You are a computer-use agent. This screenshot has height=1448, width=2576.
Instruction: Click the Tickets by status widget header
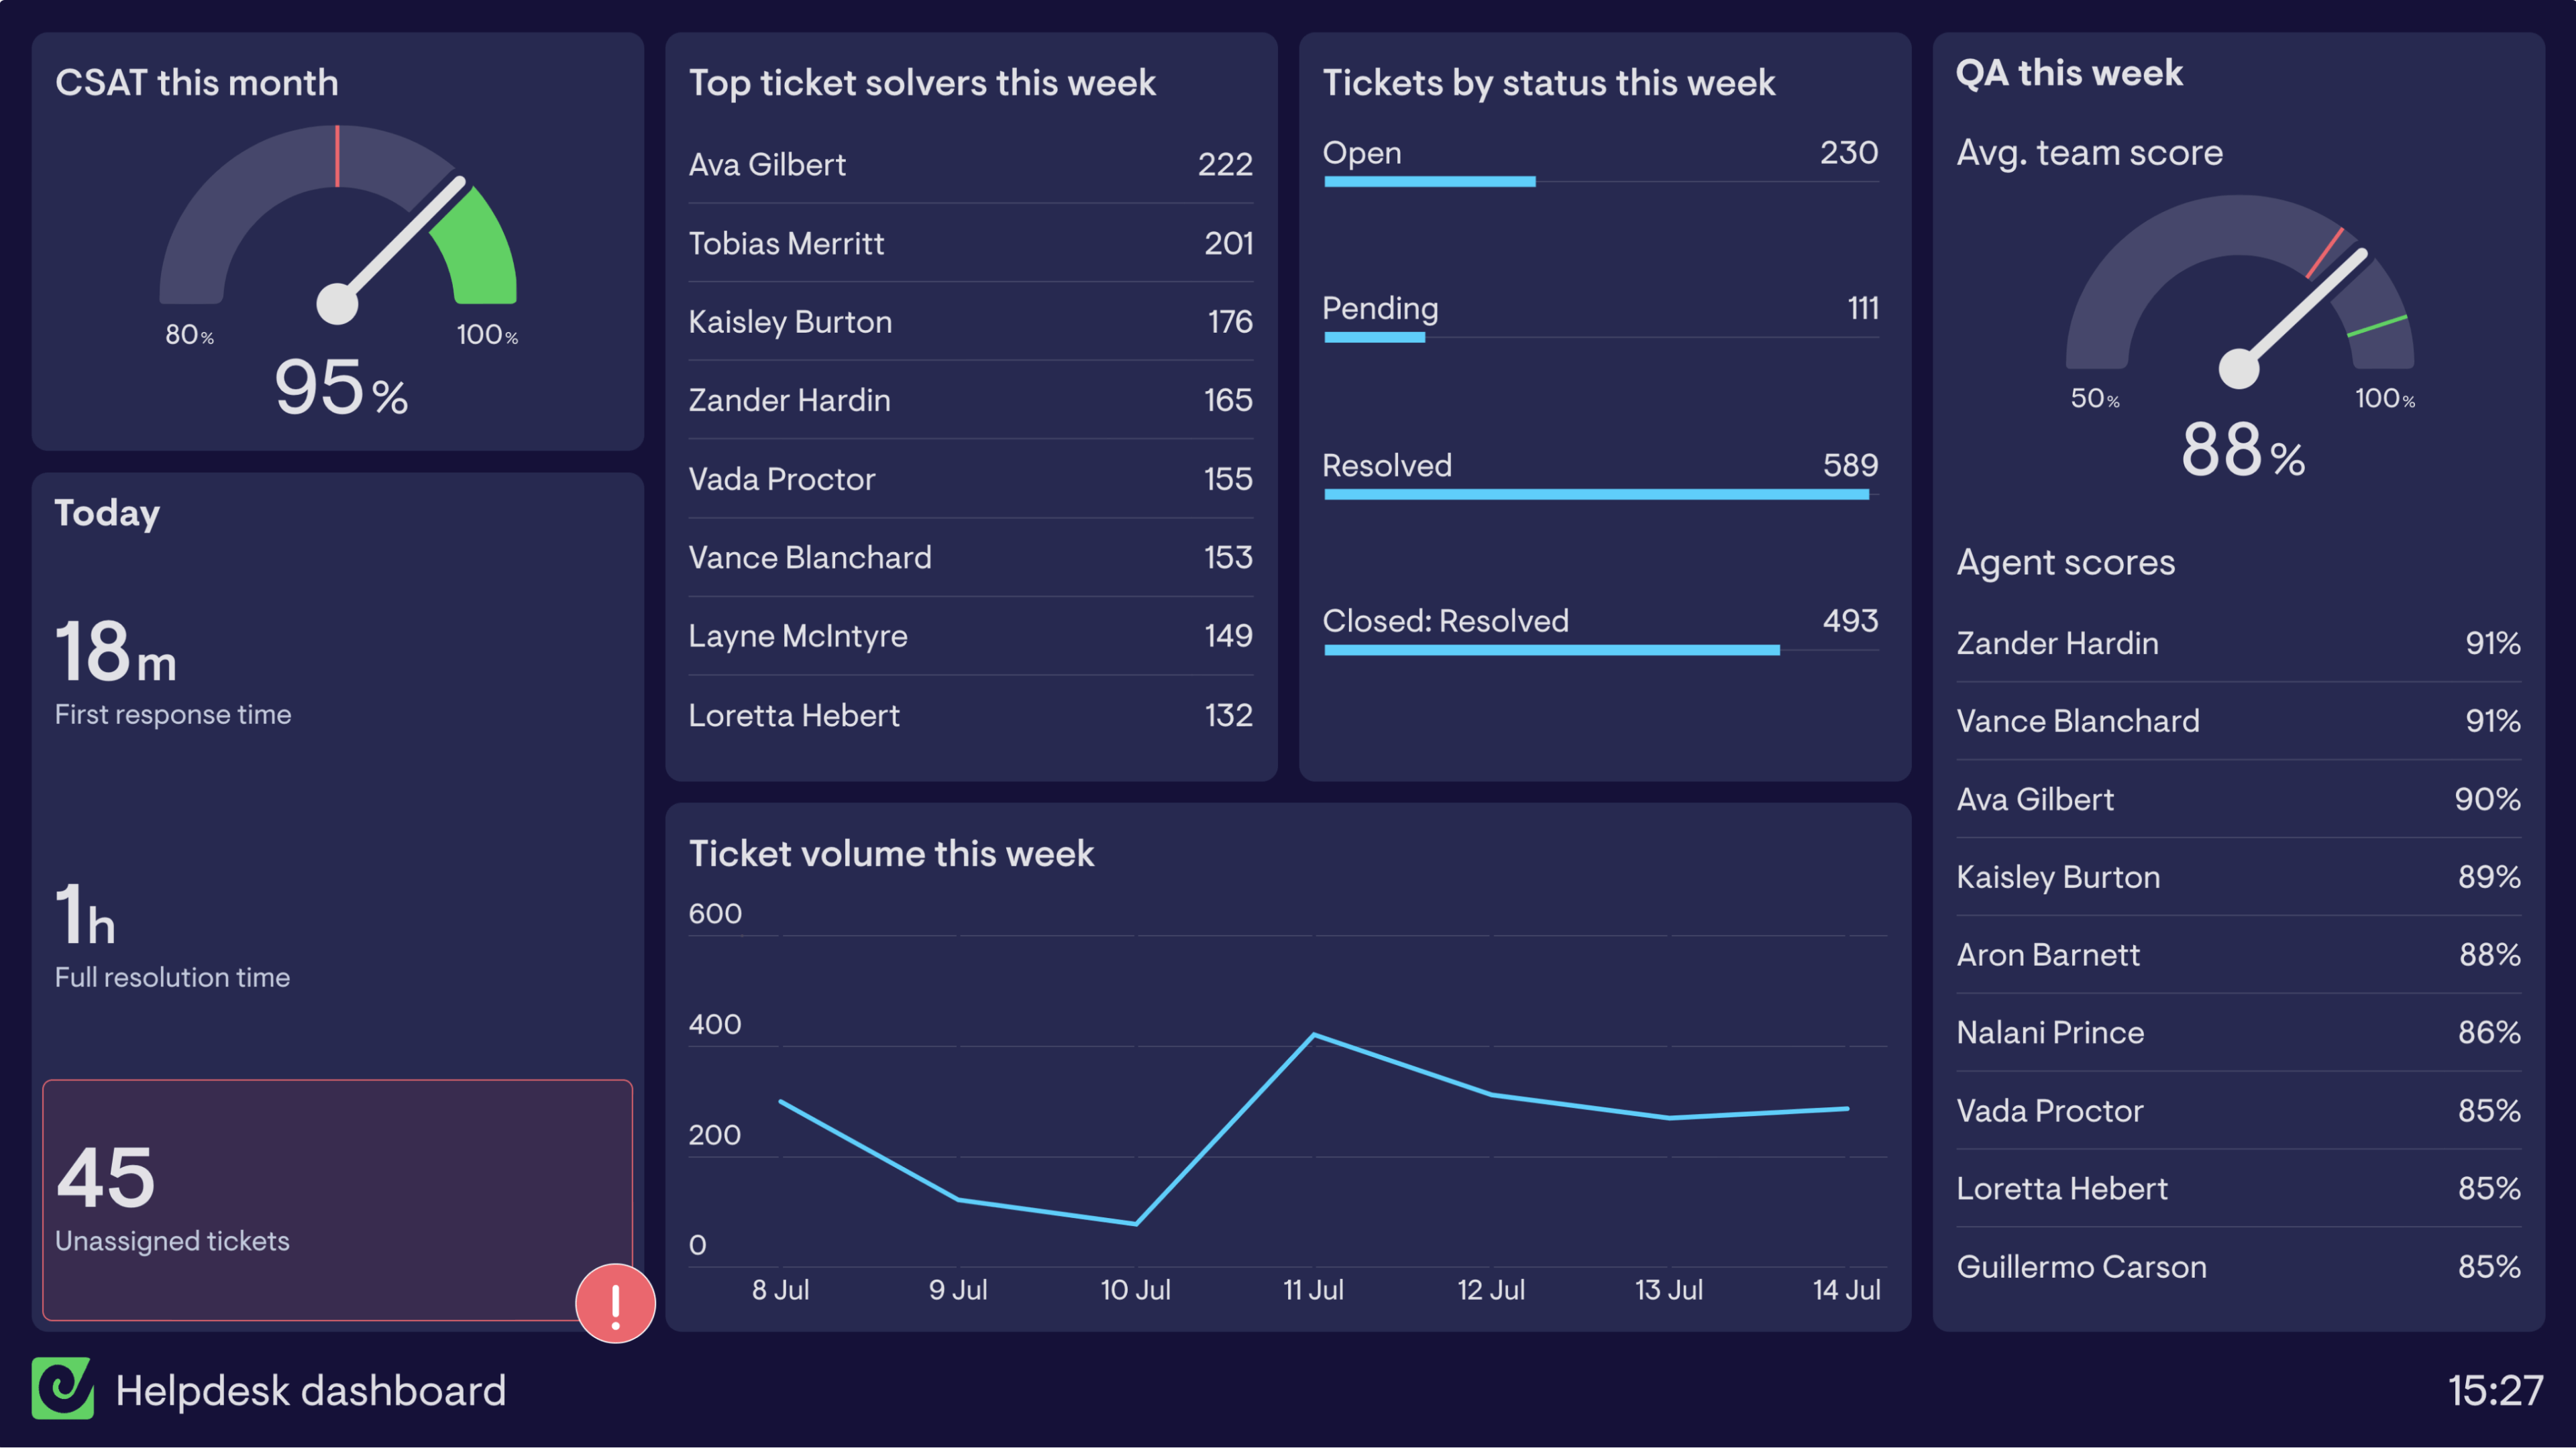(x=1549, y=83)
